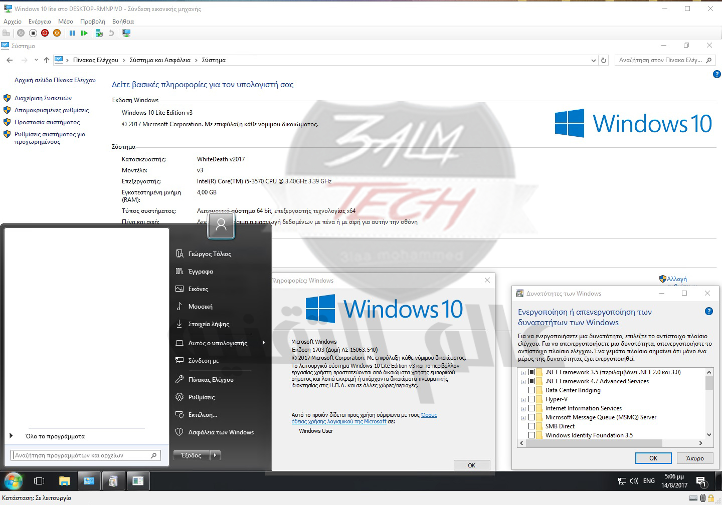Screen dimensions: 722x505
Task: Click the Ctrl+Alt+Del toolbar icon
Action: 6,33
